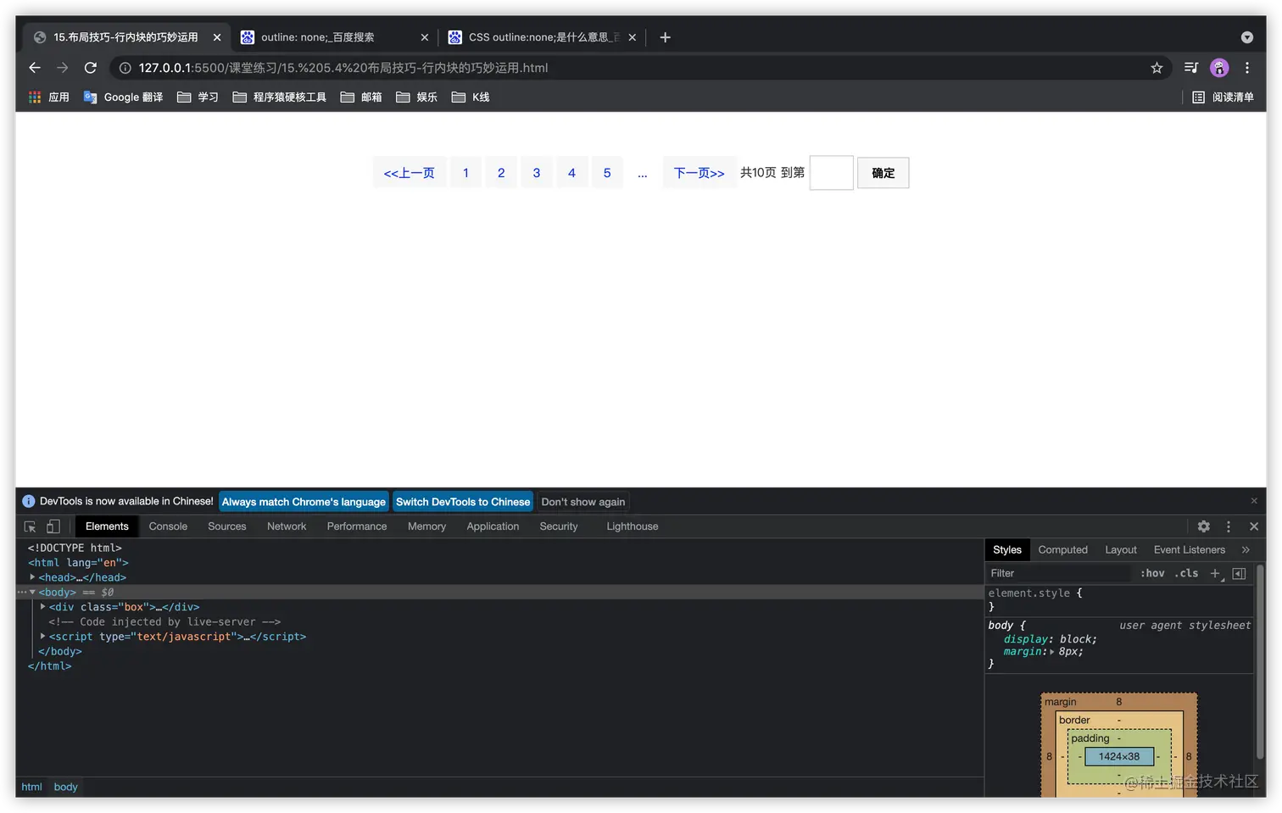Click the <<上一页 previous page link

click(410, 173)
